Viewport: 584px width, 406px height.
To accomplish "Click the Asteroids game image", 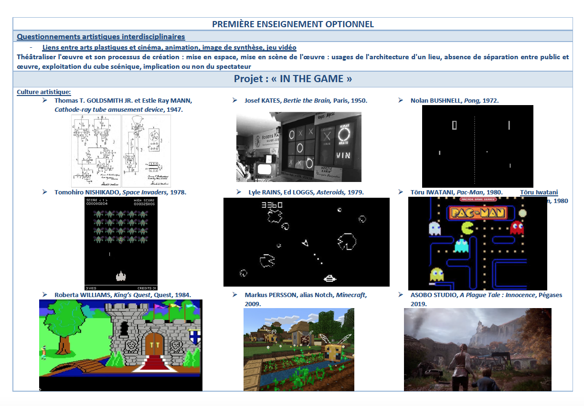I will pos(306,242).
